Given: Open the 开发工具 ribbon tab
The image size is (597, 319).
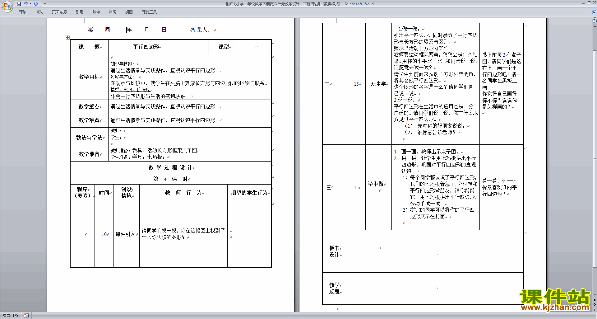Looking at the screenshot, I should pyautogui.click(x=149, y=12).
